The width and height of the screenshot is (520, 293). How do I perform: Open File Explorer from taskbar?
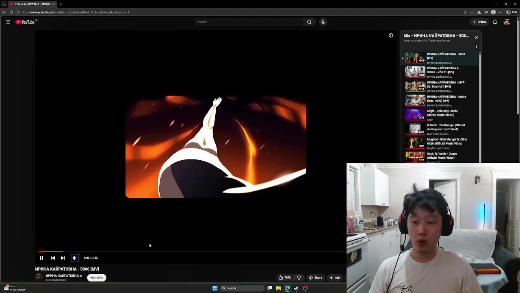point(278,288)
